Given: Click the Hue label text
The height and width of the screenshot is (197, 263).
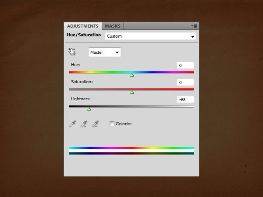Looking at the screenshot, I should [76, 65].
